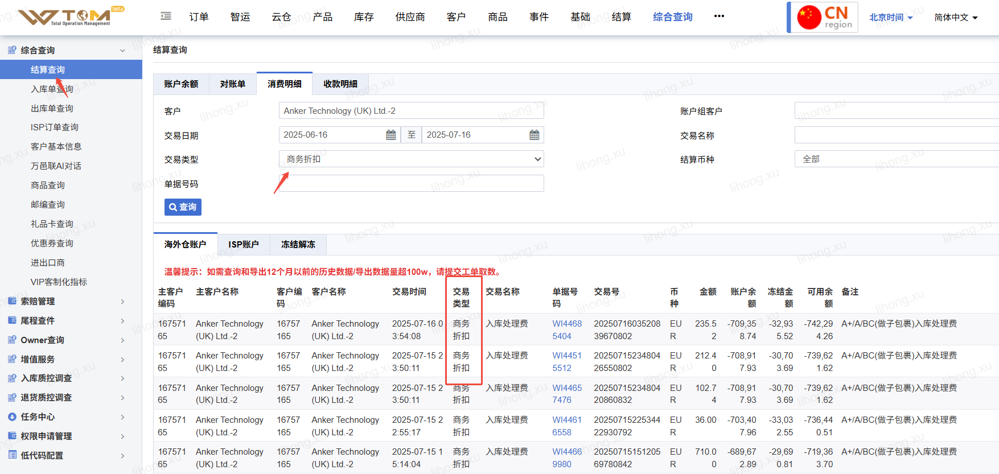Image resolution: width=999 pixels, height=474 pixels.
Task: Open document link WI44616558
Action: pos(567,426)
